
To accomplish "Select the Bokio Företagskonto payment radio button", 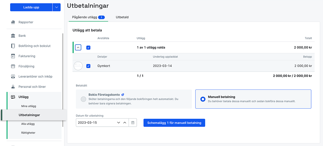I will pyautogui.click(x=83, y=99).
